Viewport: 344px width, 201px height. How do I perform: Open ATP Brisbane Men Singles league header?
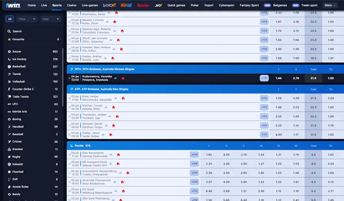pyautogui.click(x=205, y=89)
